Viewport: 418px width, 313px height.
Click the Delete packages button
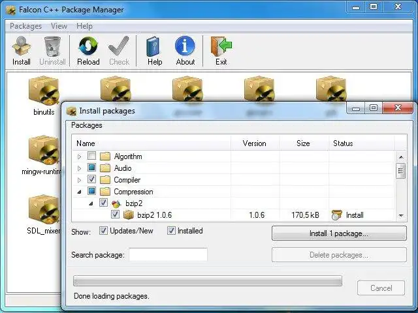339,255
